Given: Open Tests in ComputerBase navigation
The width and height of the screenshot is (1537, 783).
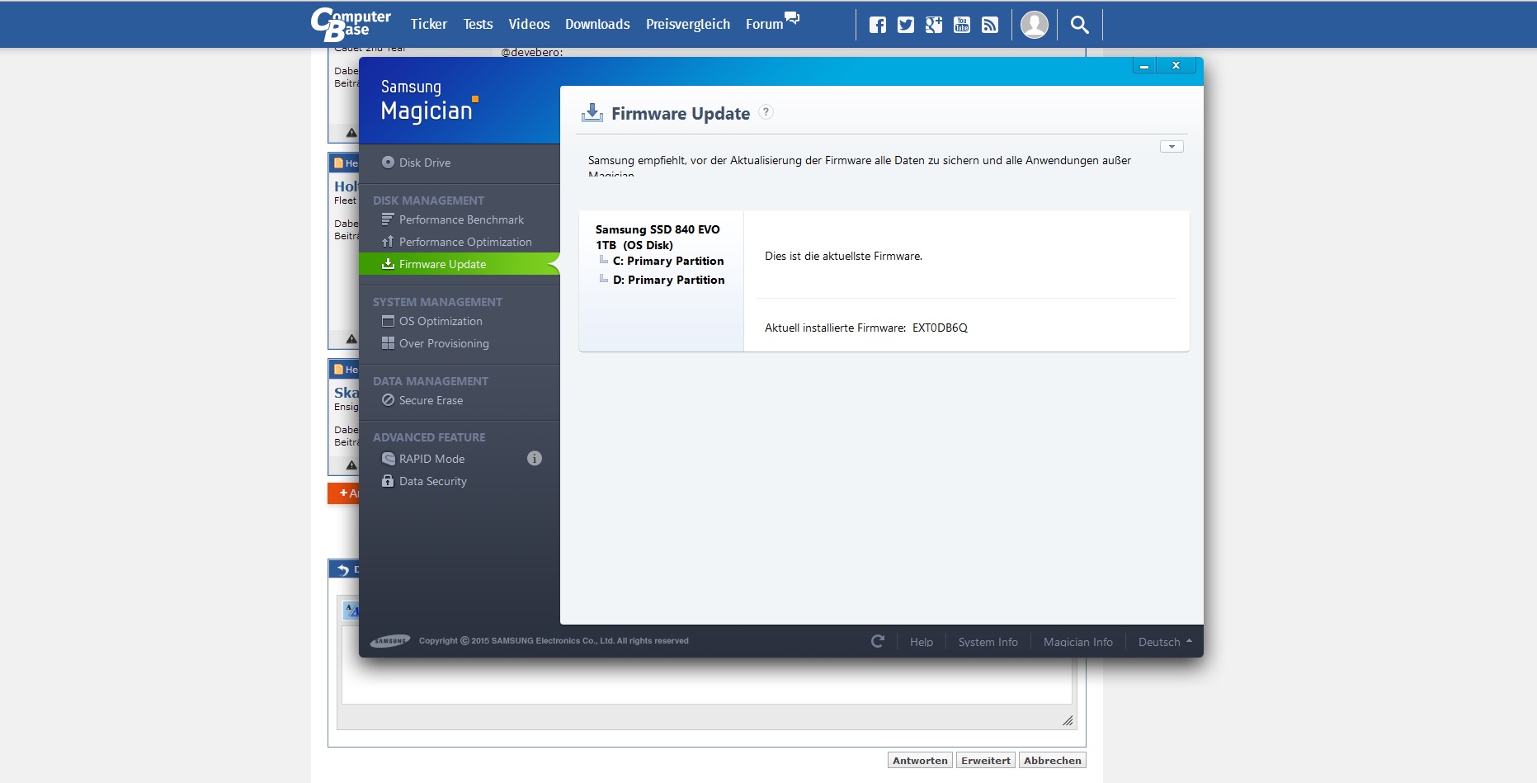Looking at the screenshot, I should pos(478,24).
